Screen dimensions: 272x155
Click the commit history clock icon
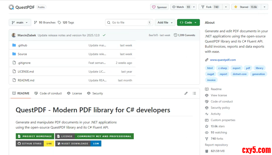(x=176, y=35)
